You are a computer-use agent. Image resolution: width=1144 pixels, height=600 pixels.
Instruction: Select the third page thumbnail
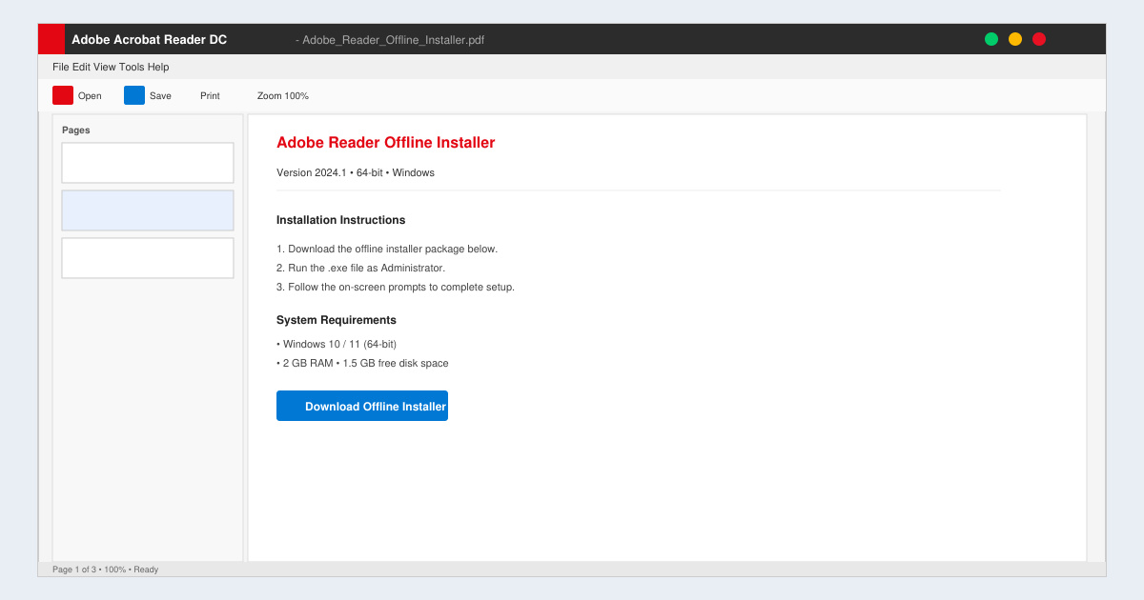coord(148,258)
